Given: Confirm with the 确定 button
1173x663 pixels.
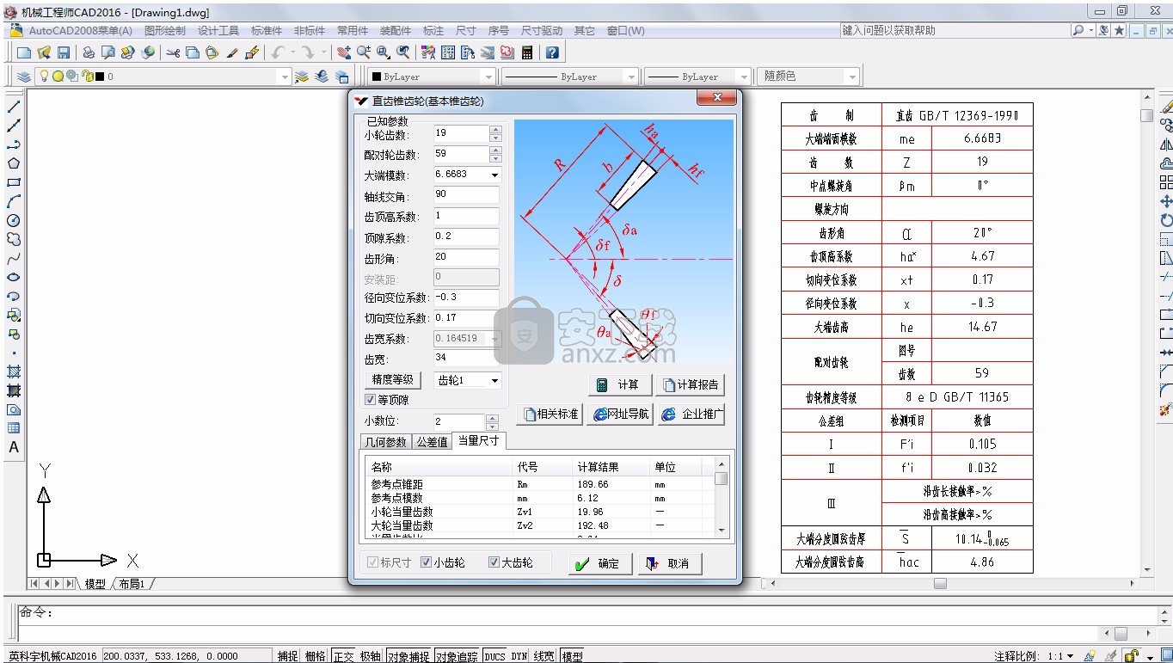Looking at the screenshot, I should tap(600, 563).
